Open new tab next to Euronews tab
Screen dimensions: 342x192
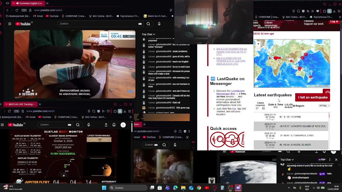47,3
